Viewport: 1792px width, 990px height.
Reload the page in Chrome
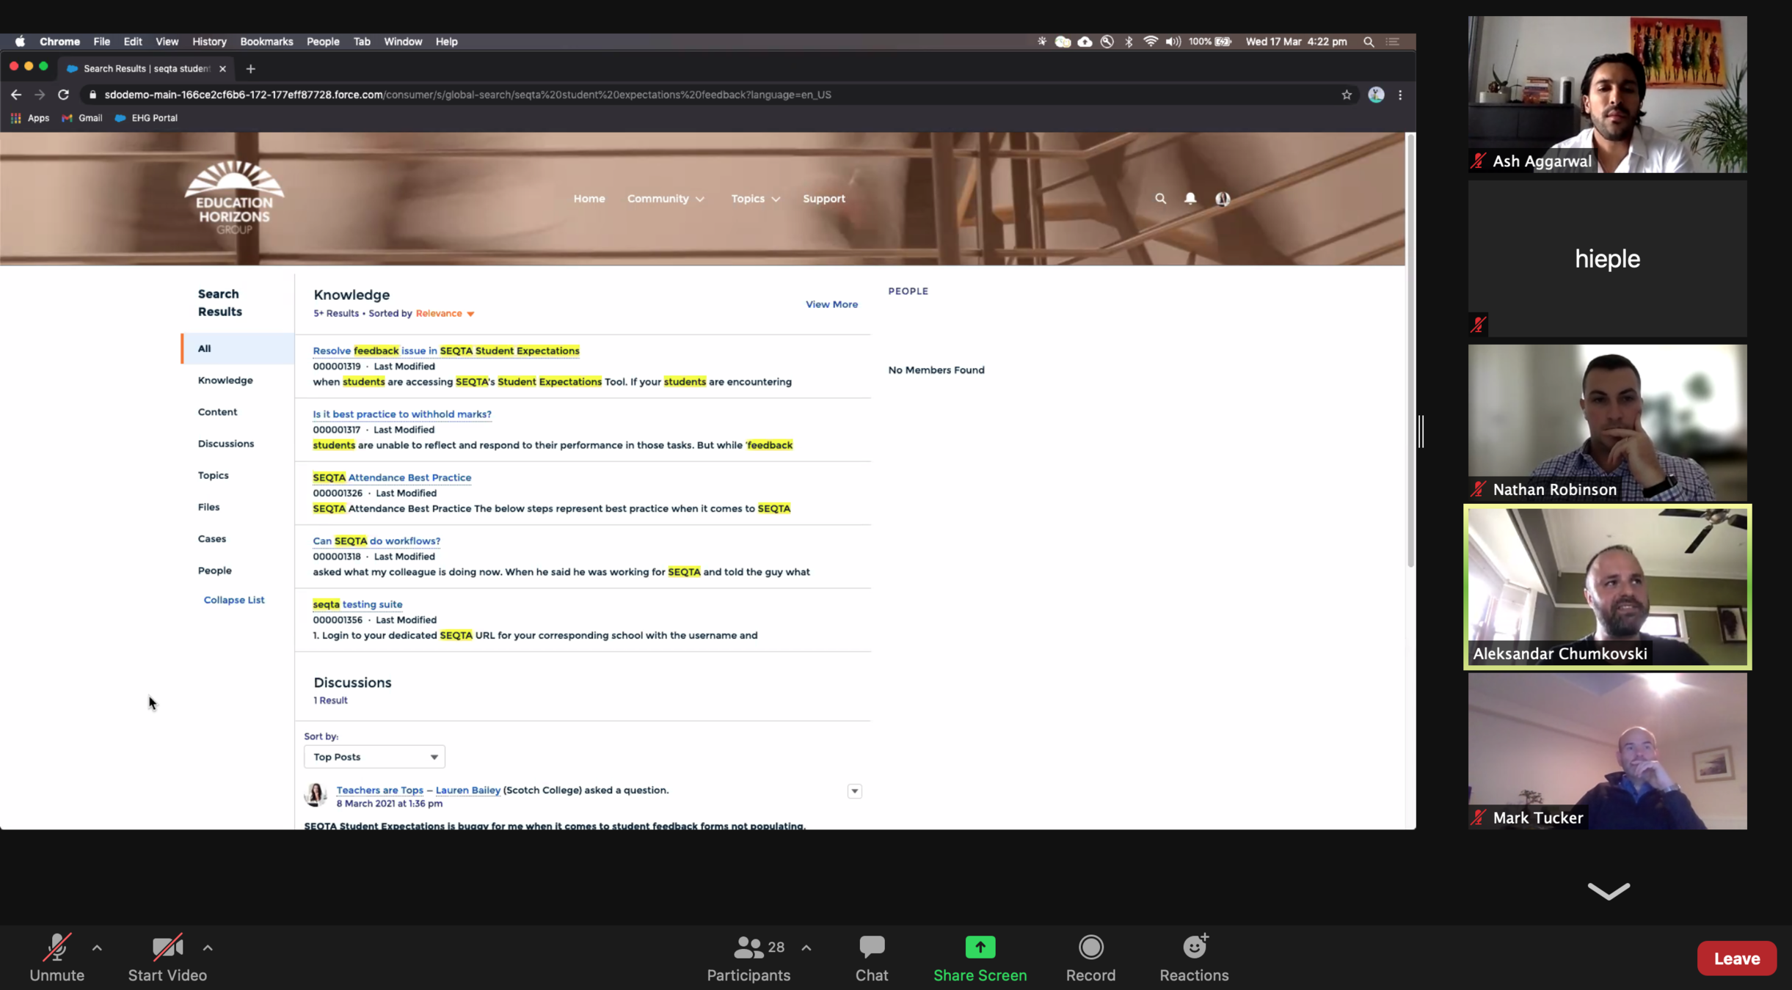(x=63, y=95)
